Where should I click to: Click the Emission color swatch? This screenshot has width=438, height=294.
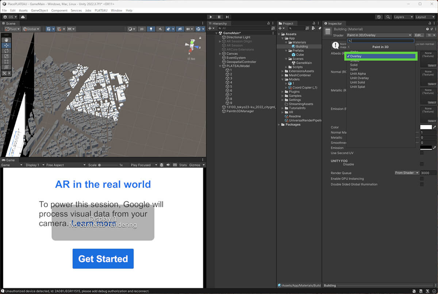(x=426, y=148)
